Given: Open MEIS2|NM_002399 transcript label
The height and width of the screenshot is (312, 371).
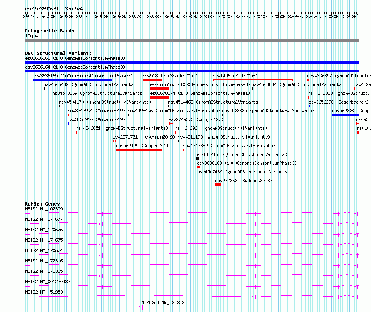Looking at the screenshot, I should pyautogui.click(x=44, y=209).
